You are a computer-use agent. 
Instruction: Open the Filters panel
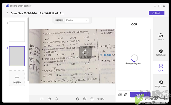(x=161, y=37)
